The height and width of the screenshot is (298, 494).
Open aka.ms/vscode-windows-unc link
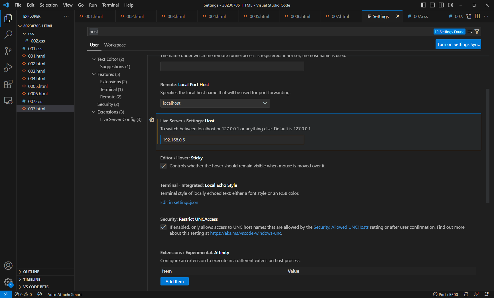(x=246, y=233)
